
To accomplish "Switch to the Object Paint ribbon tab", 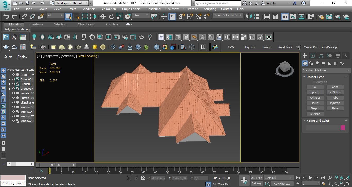I will tap(86, 24).
